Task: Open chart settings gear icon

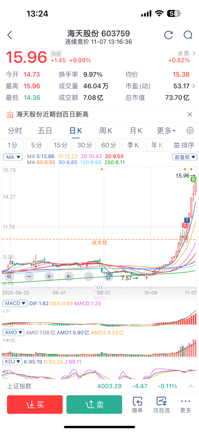Action: (x=190, y=131)
